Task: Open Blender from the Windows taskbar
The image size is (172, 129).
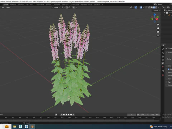Action: coord(32,126)
